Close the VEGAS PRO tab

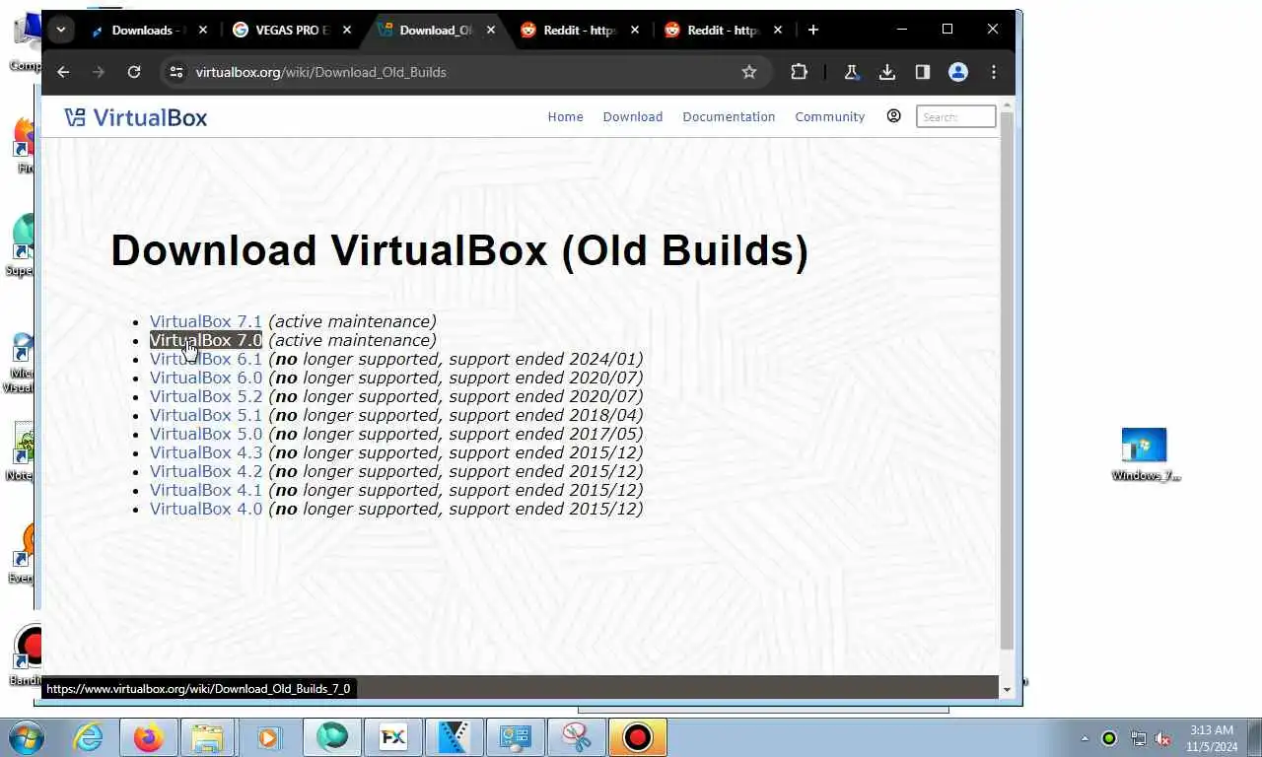[347, 30]
